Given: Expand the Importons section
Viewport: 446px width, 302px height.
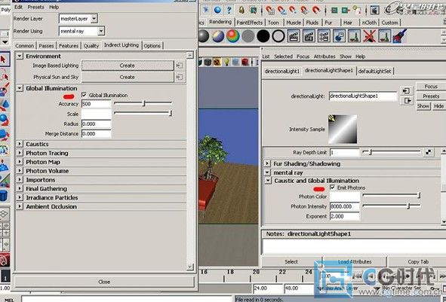Looking at the screenshot, I should (x=20, y=180).
